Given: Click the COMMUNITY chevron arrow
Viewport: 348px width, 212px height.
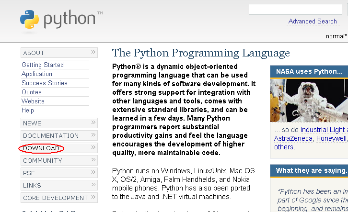Looking at the screenshot, I should tap(93, 160).
